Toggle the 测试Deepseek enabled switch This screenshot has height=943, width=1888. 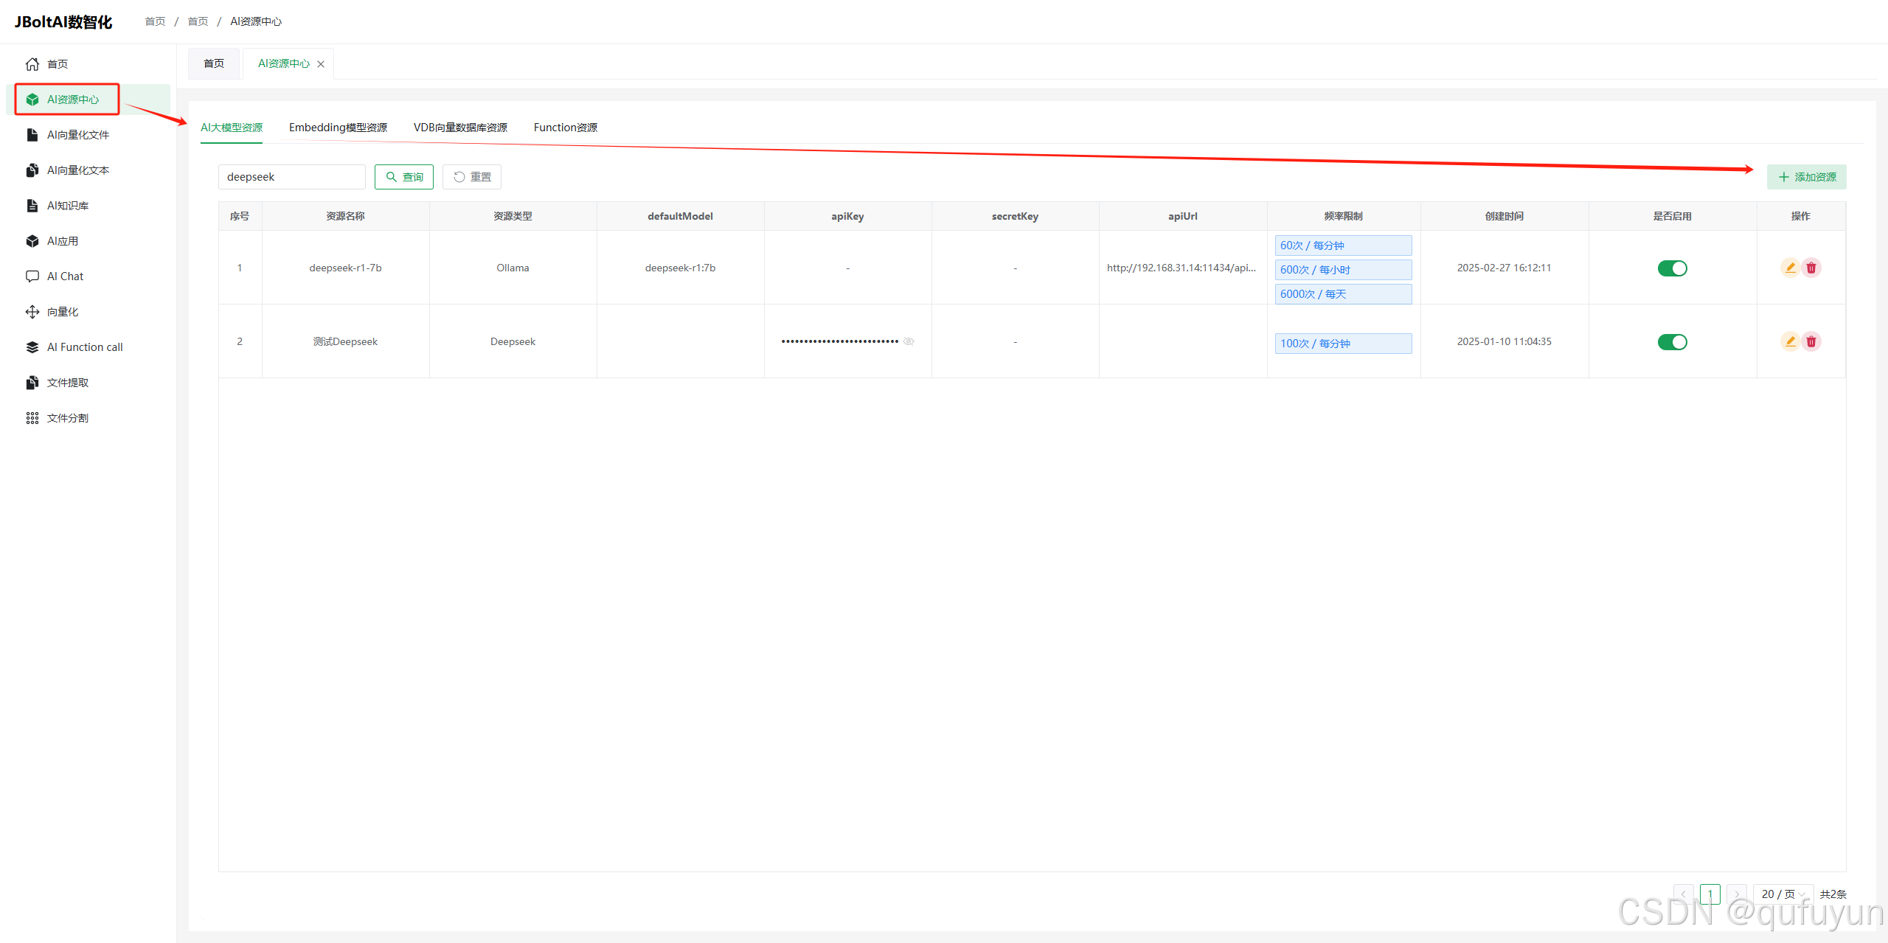(1672, 342)
